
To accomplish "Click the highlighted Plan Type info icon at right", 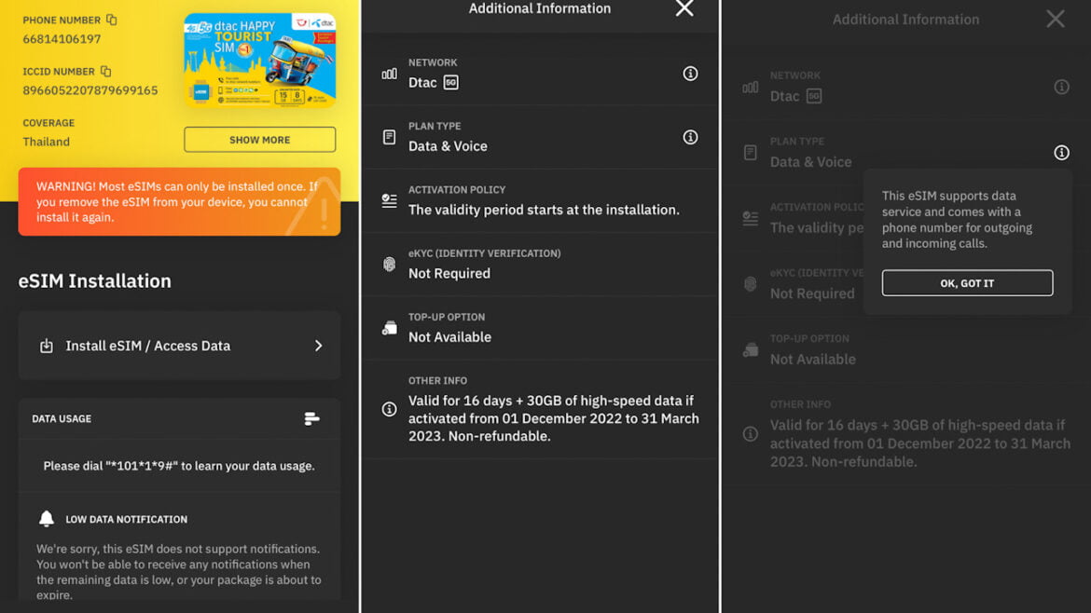I will pyautogui.click(x=1061, y=153).
